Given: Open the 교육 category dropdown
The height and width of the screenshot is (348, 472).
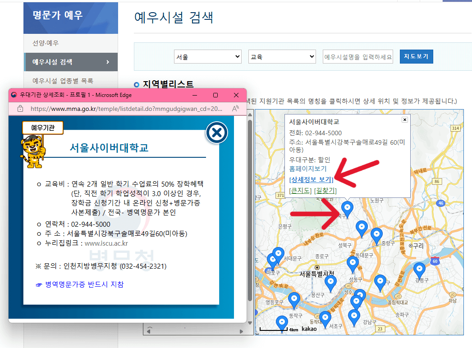Looking at the screenshot, I should 282,57.
